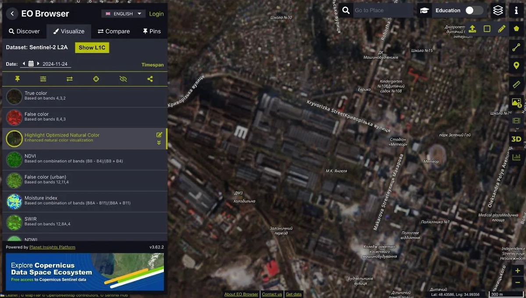Select the NDVI layer thumbnail

(x=14, y=160)
